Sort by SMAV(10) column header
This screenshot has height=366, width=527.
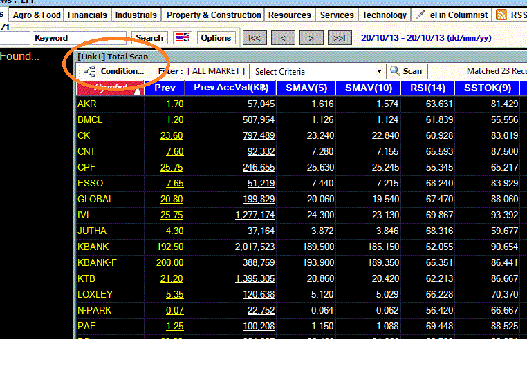pos(369,88)
